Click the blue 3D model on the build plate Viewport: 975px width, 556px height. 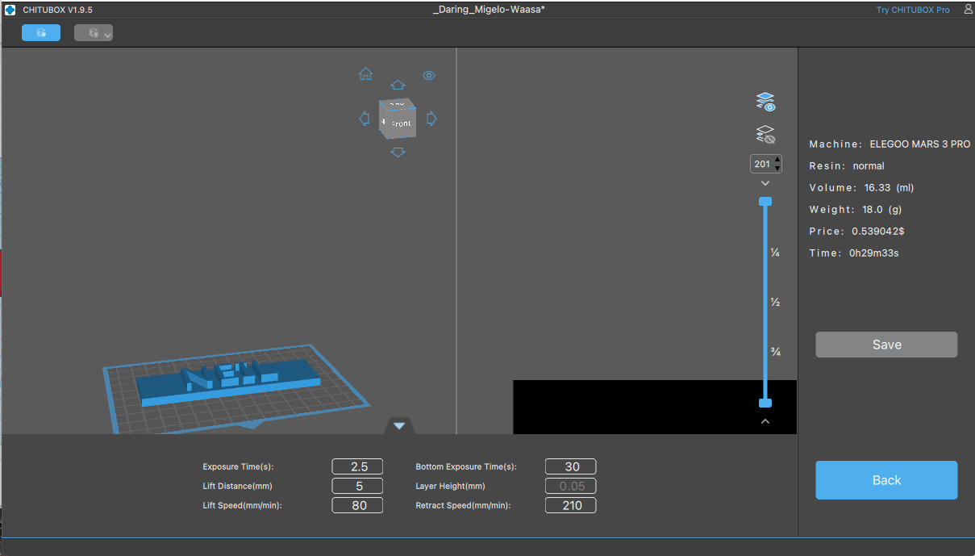[x=228, y=382]
